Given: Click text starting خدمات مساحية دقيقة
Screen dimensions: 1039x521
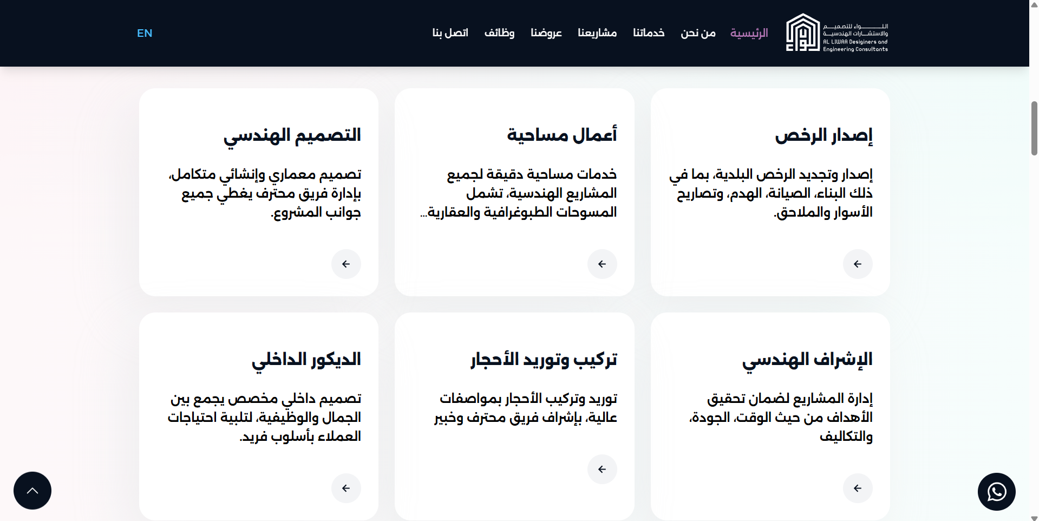Looking at the screenshot, I should pyautogui.click(x=519, y=193).
